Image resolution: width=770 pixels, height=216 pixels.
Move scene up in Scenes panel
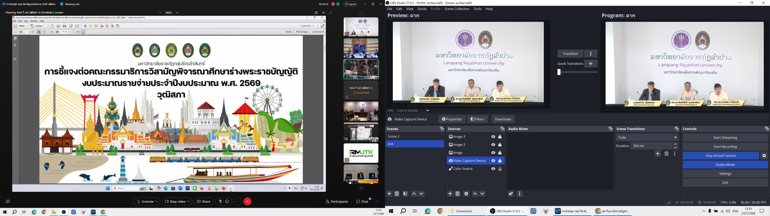click(x=414, y=194)
